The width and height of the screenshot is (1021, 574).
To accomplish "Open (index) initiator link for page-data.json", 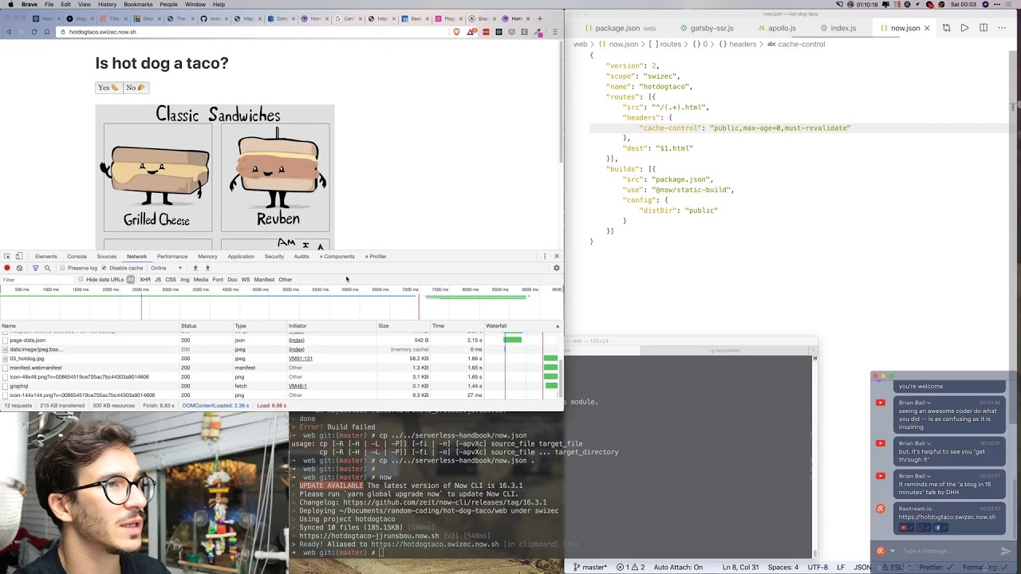I will click(296, 340).
